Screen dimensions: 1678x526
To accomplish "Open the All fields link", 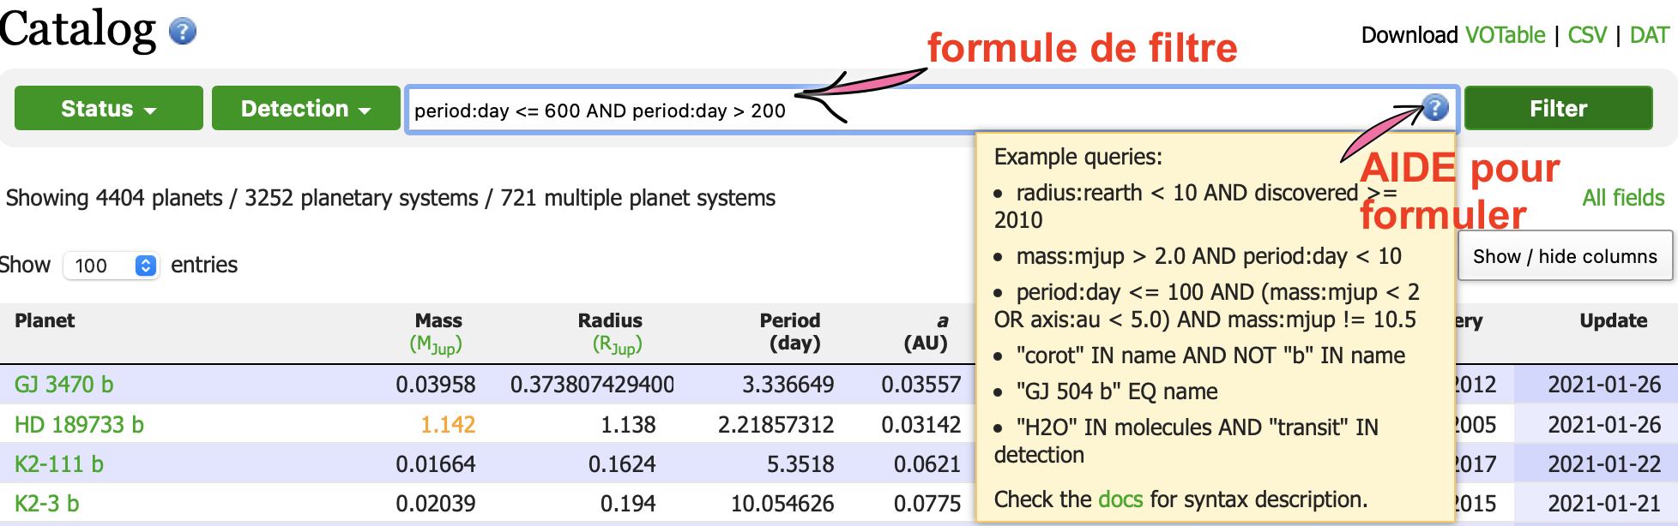I will 1623,198.
